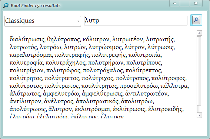Screen dimensions: 210x139
Task: Click the word πολυτρήρων
Action: coord(106,63)
